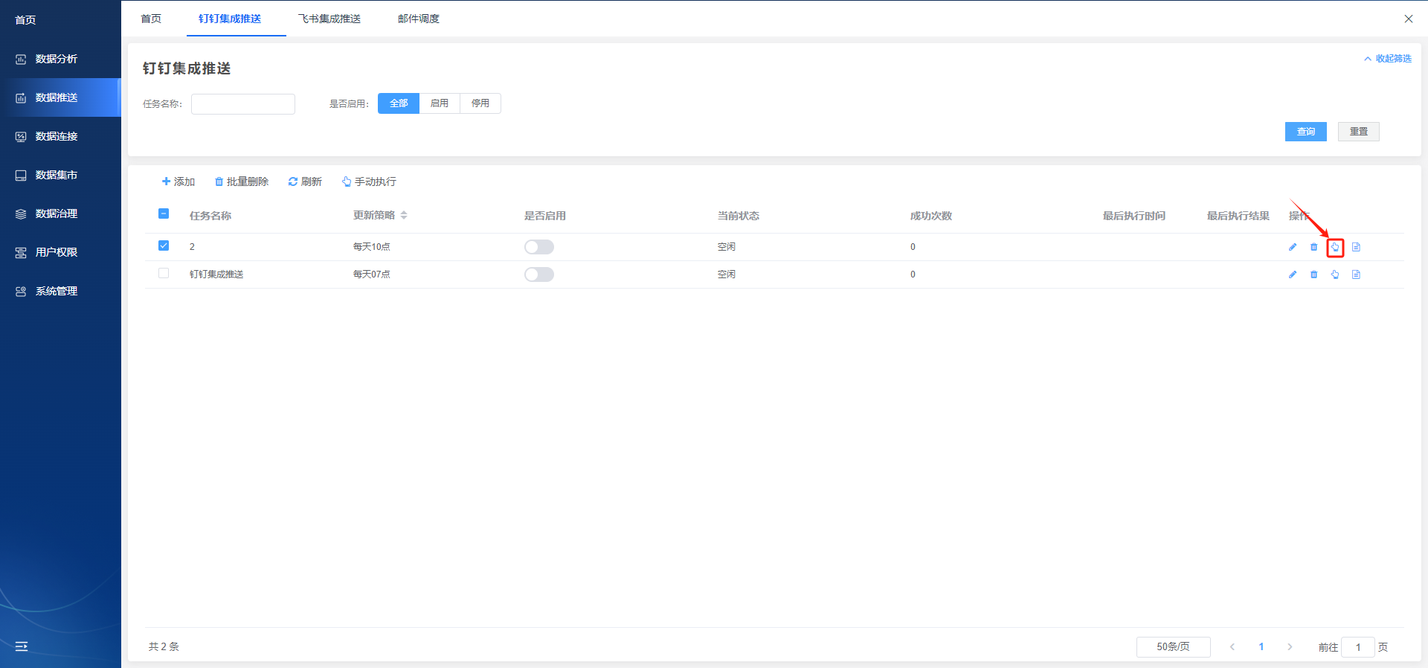Click the 最后执行结果 column header
The image size is (1428, 668).
click(1238, 216)
